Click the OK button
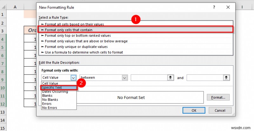This screenshot has width=254, height=131. pyautogui.click(x=193, y=110)
